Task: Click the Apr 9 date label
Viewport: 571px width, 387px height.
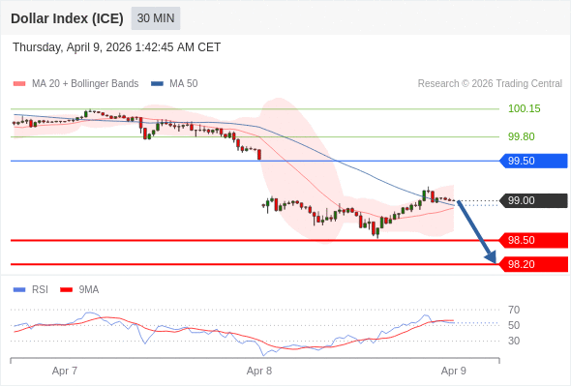Action: [x=453, y=371]
